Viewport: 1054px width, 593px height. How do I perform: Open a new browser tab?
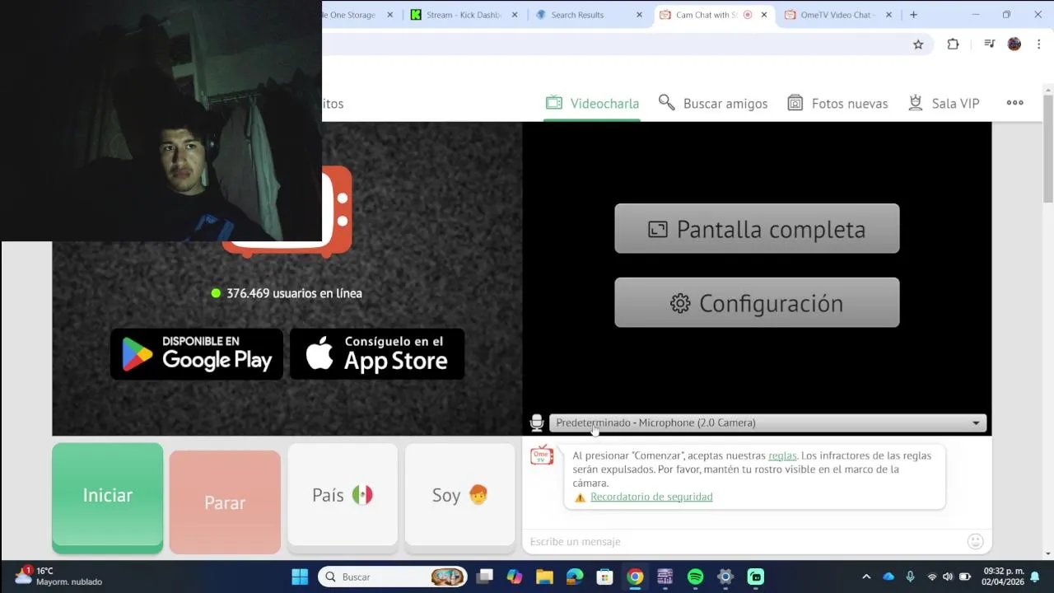pos(913,15)
